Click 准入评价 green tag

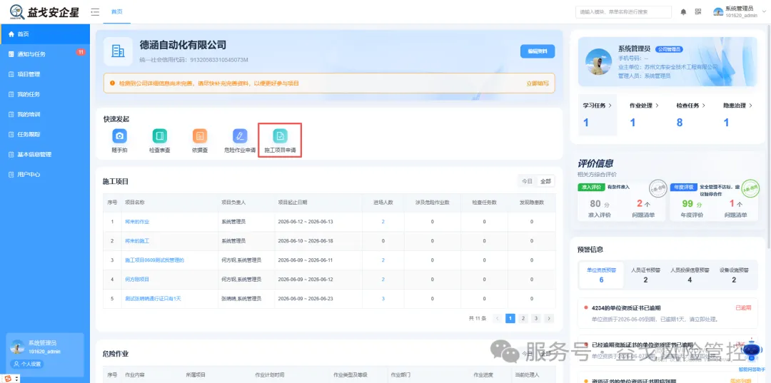(592, 187)
